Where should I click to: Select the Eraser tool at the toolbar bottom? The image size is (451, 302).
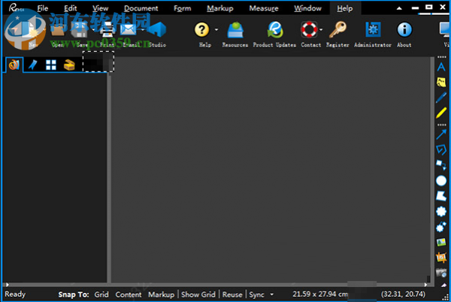pos(443,285)
